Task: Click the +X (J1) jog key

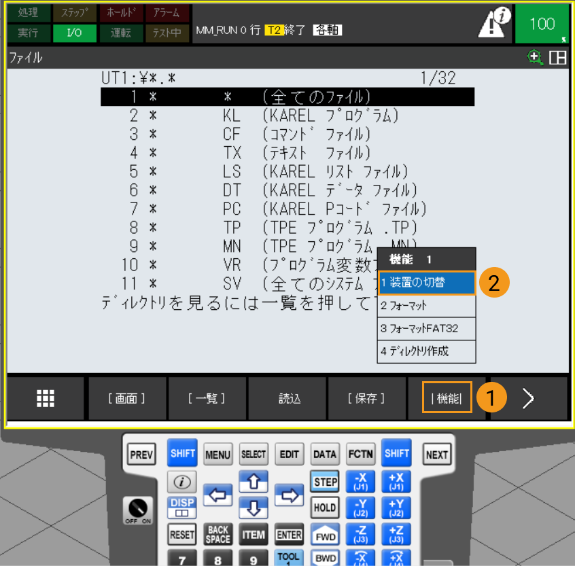Action: pos(396,482)
